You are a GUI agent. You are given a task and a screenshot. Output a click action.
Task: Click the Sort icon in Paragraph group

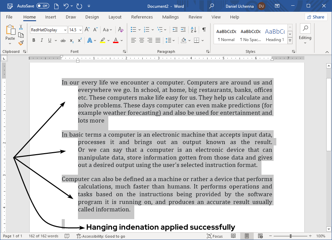[x=193, y=30]
